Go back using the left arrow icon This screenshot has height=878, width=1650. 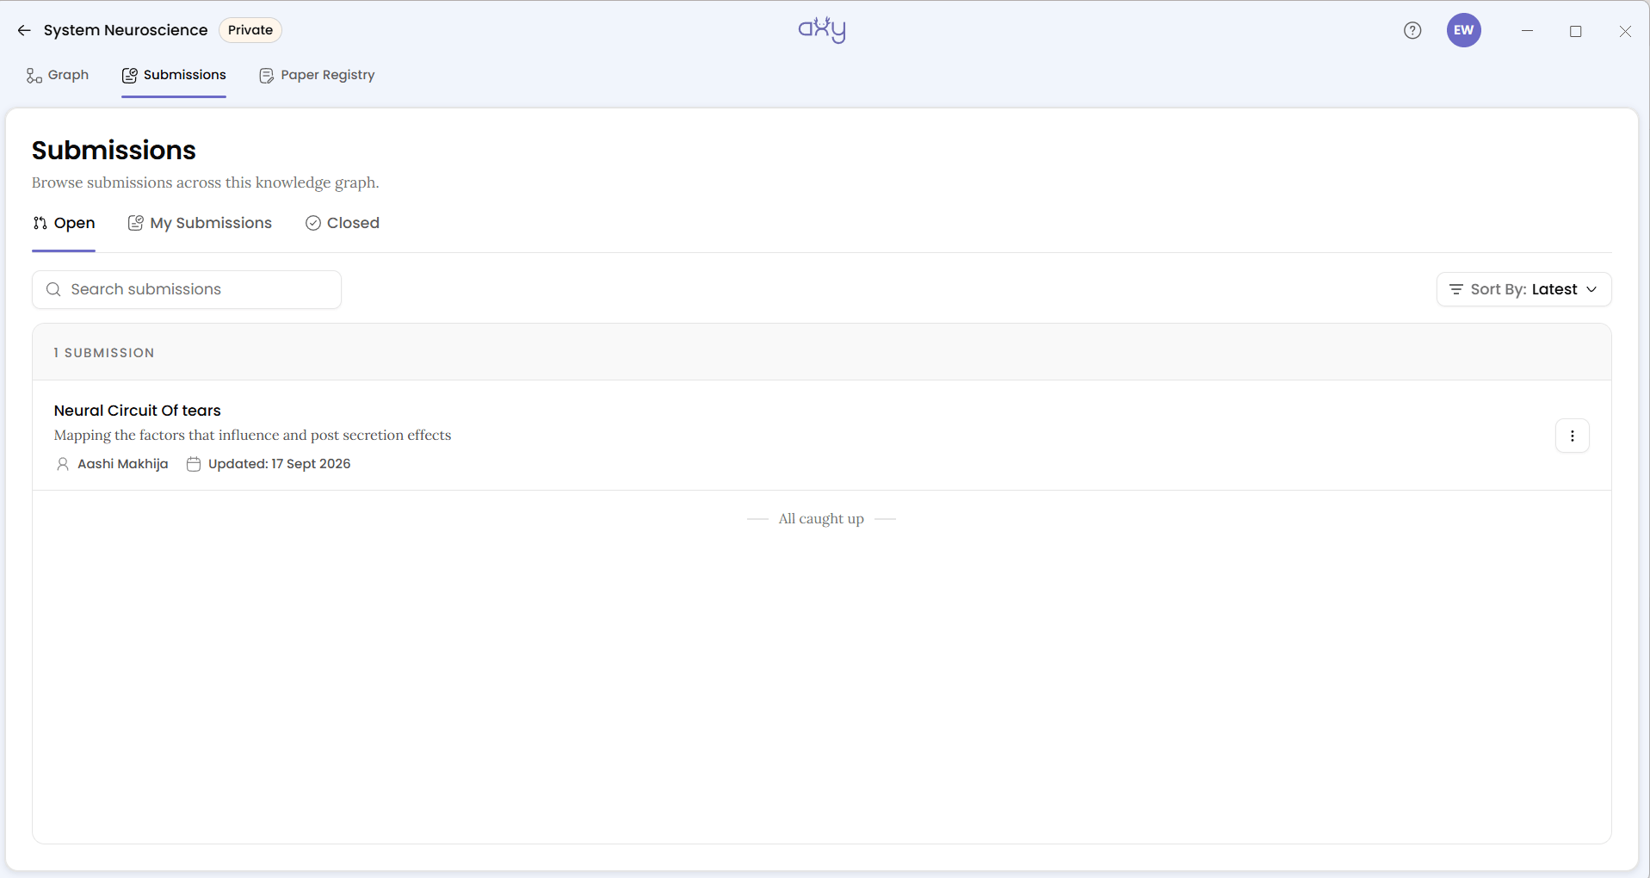click(x=24, y=30)
